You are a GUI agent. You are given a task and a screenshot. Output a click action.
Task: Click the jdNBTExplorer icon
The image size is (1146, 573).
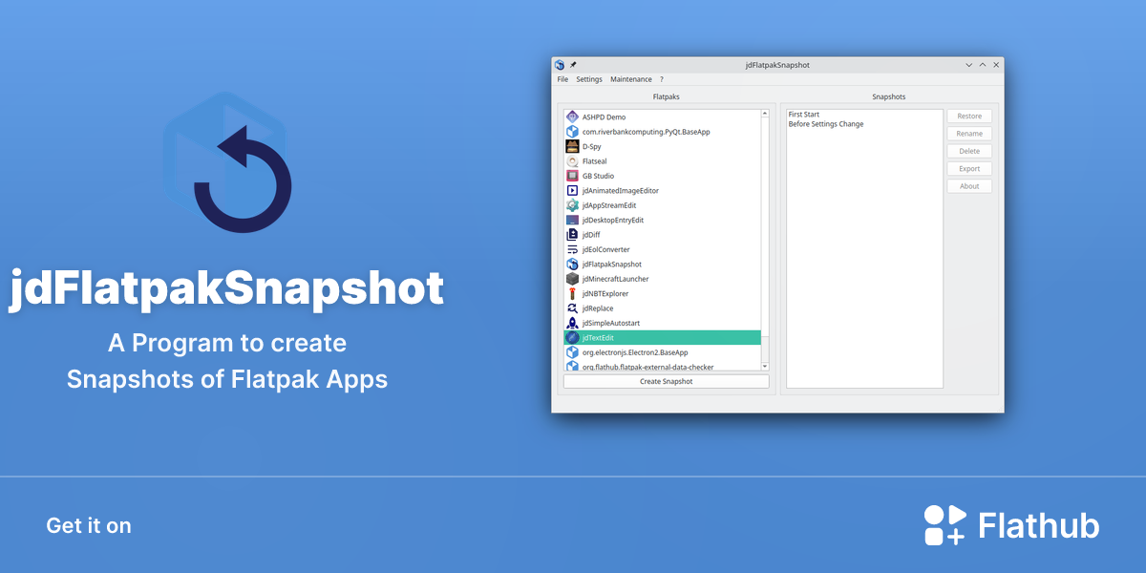(572, 293)
